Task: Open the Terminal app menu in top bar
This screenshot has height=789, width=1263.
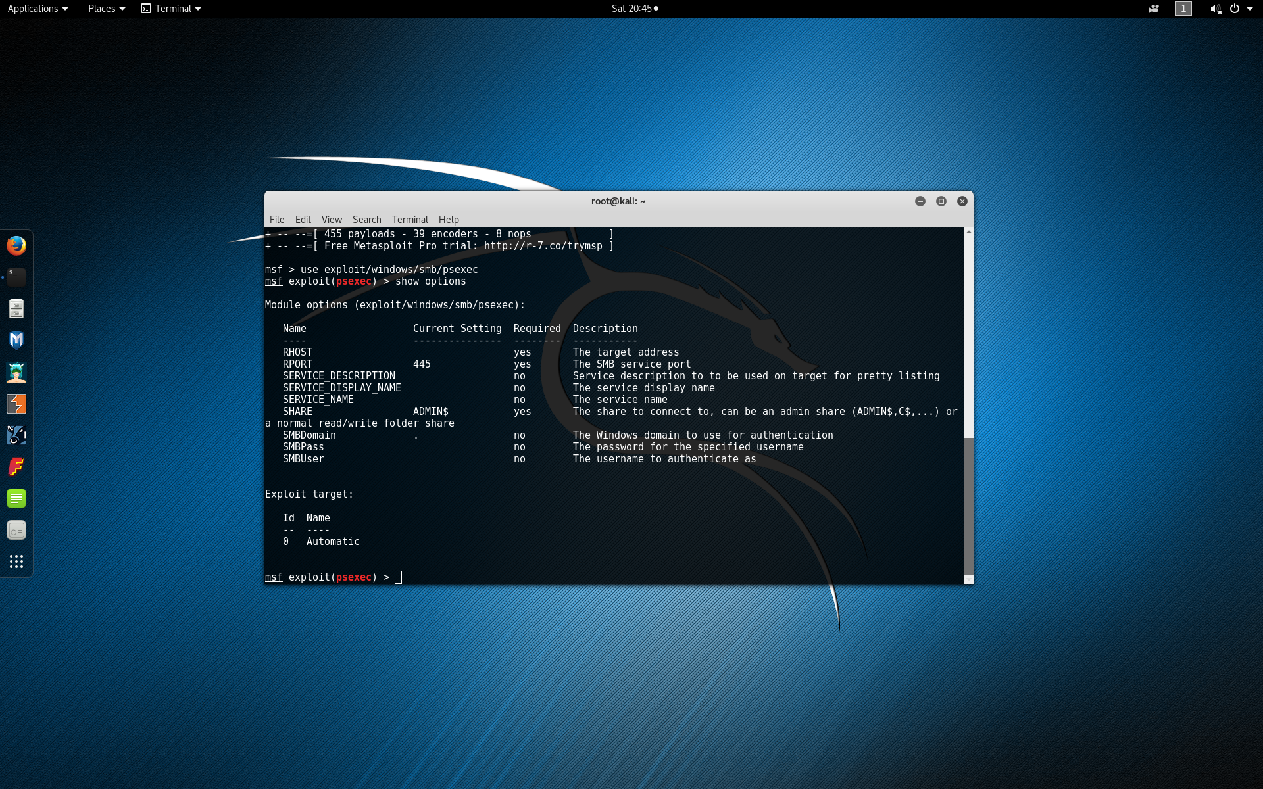Action: (x=171, y=9)
